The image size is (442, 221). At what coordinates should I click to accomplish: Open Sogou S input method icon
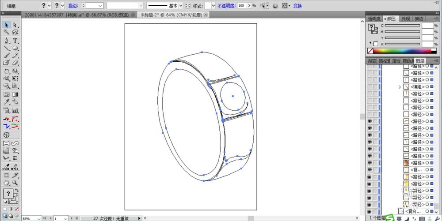(x=389, y=218)
